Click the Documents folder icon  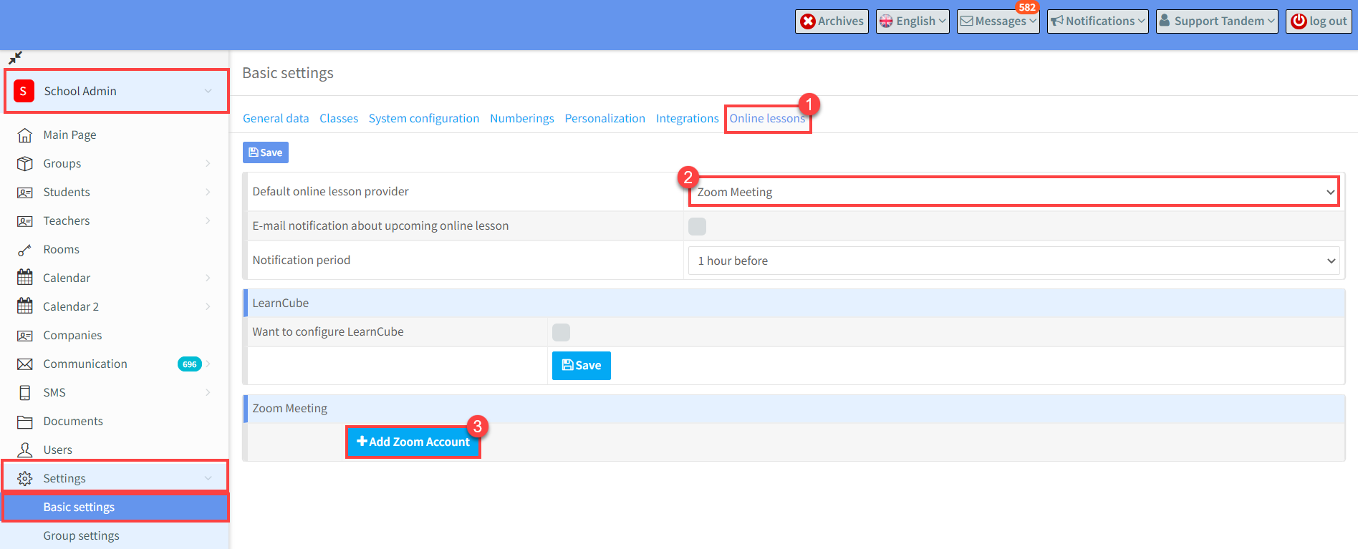pos(25,422)
